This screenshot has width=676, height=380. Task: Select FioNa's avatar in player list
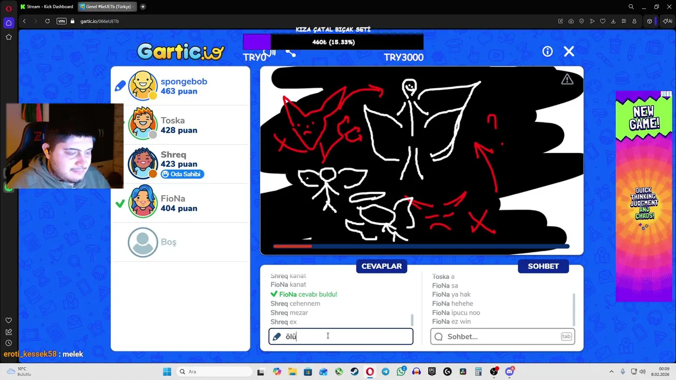pyautogui.click(x=143, y=203)
